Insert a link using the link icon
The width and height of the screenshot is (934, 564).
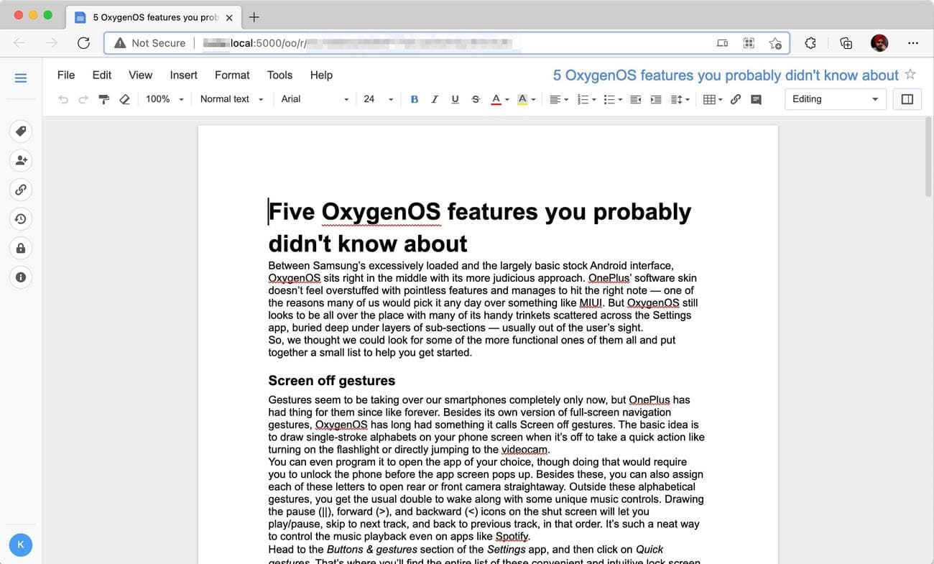coord(734,99)
